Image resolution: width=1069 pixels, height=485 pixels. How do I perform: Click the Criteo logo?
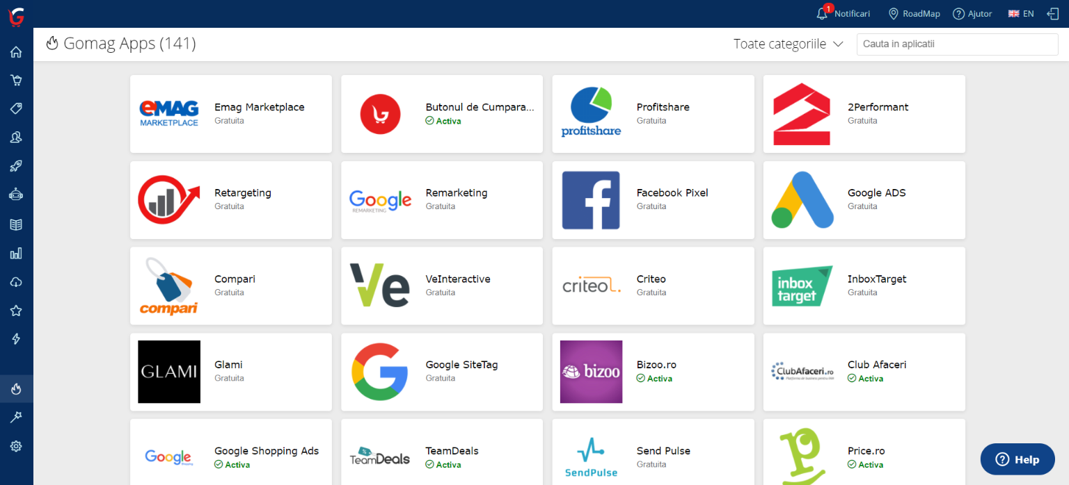(591, 286)
